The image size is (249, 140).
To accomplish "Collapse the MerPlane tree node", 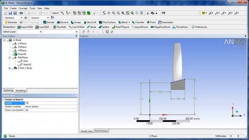I will [x=10, y=58].
